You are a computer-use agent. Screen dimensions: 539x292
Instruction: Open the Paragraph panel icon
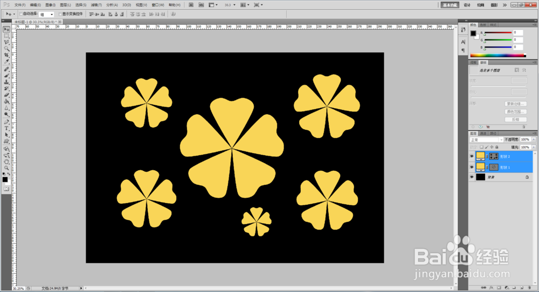[x=463, y=51]
